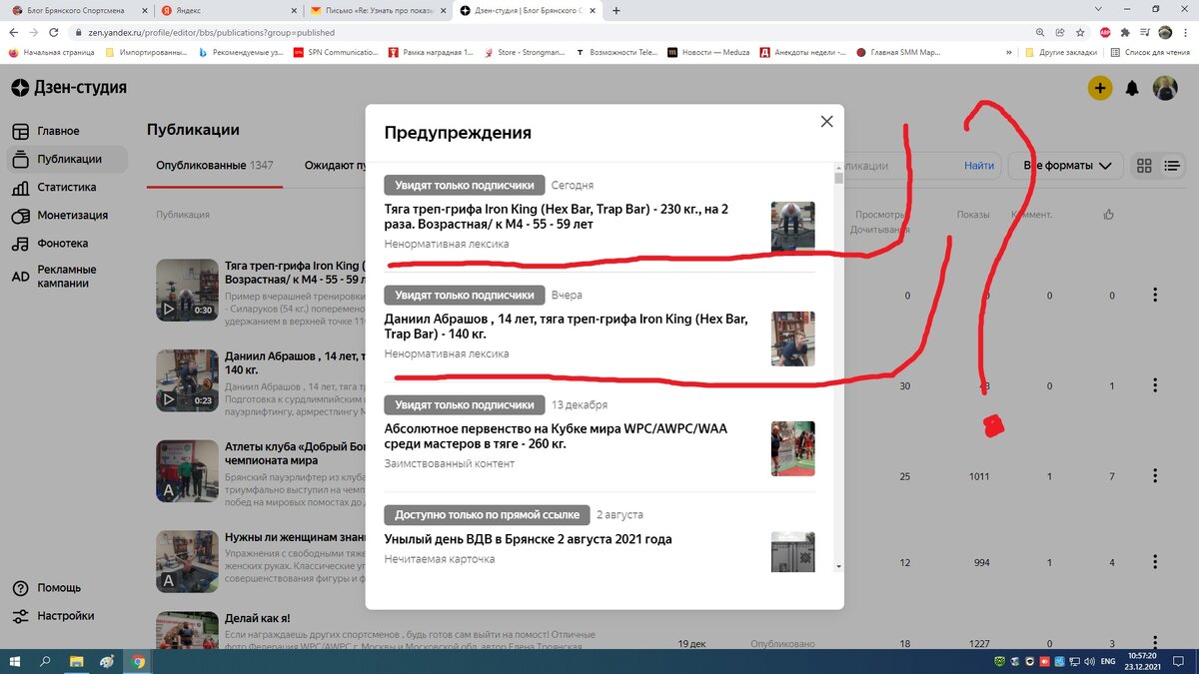Open options menu for Даниил Абрашов row
The image size is (1199, 674).
(1155, 385)
